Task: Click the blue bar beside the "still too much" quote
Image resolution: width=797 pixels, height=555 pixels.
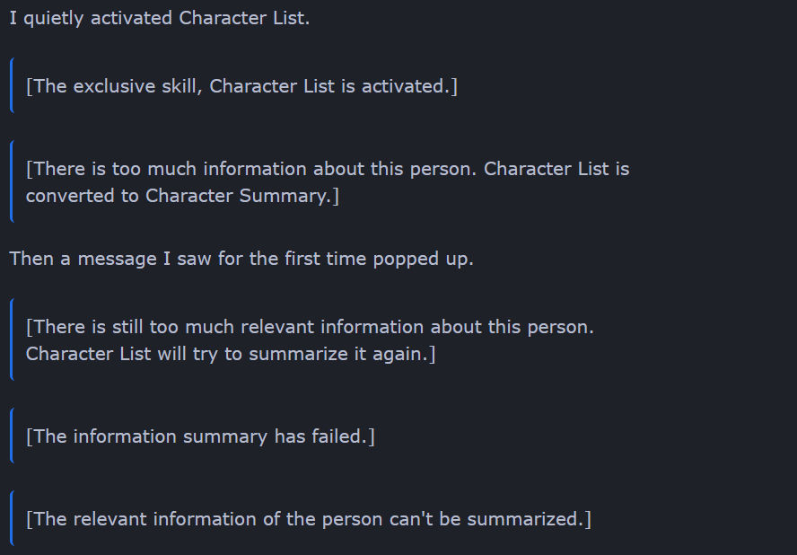Action: pyautogui.click(x=12, y=339)
